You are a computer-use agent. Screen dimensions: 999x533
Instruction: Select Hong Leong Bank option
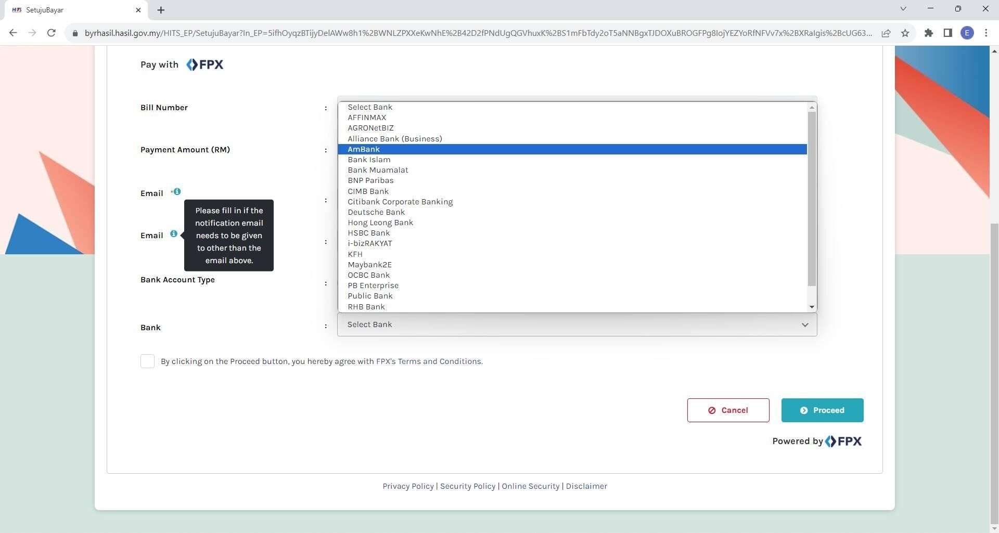[x=572, y=223]
